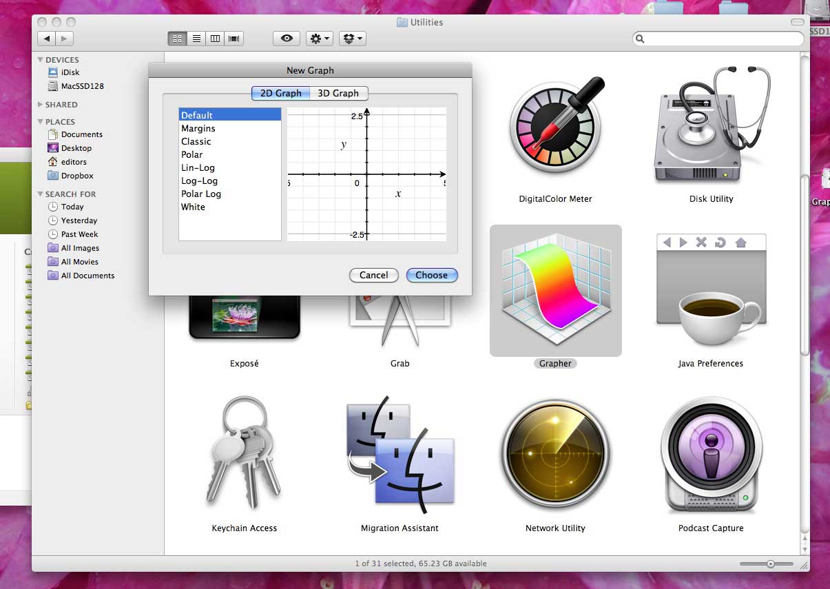Cancel the New Graph dialog

(374, 275)
